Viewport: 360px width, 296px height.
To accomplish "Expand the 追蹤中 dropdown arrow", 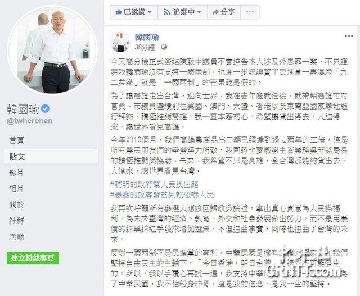I will (199, 12).
